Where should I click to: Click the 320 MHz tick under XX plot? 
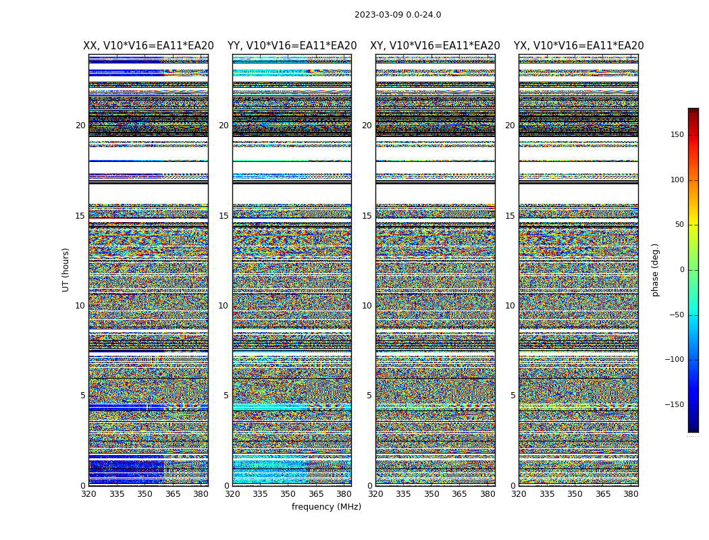tap(88, 494)
